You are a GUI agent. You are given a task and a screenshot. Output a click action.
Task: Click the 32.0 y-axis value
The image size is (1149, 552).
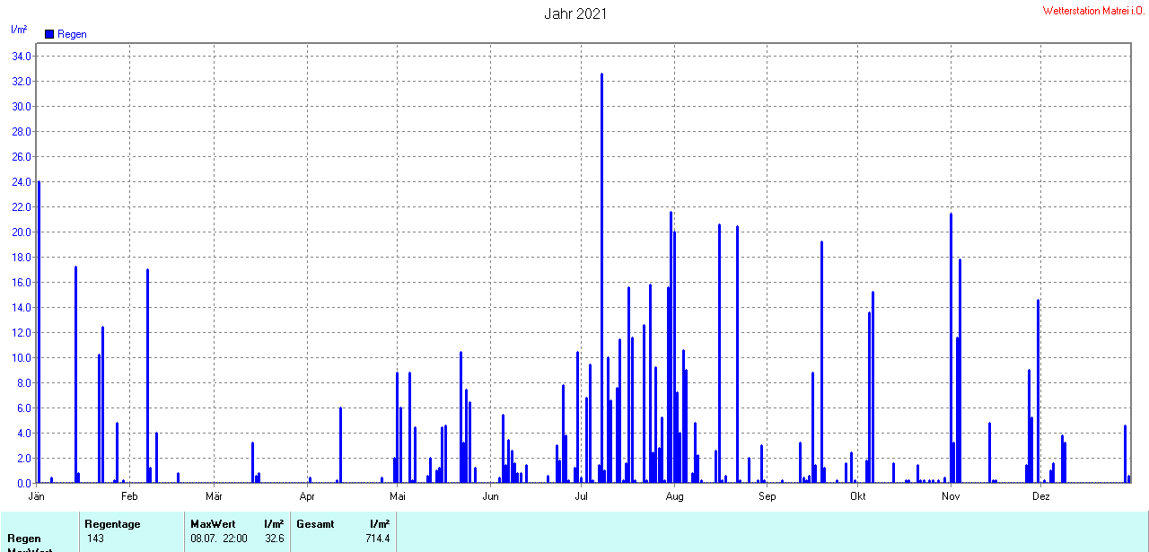(x=21, y=81)
